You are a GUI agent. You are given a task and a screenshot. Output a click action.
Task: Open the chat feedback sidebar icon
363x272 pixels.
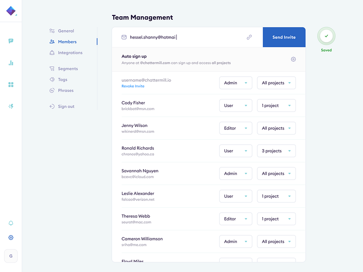click(11, 41)
